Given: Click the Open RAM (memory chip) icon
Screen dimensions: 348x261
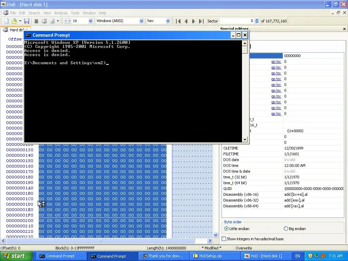Looking at the screenshot, I should click(36, 21).
